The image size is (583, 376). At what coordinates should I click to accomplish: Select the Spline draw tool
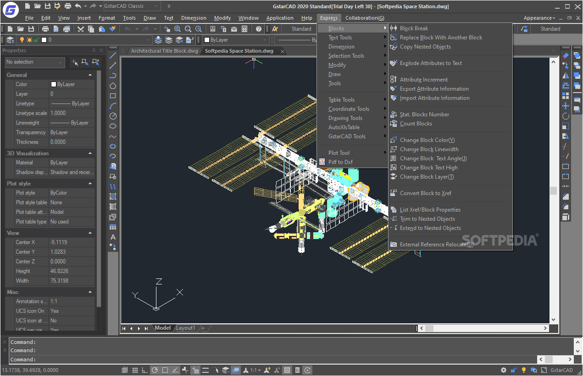click(113, 136)
